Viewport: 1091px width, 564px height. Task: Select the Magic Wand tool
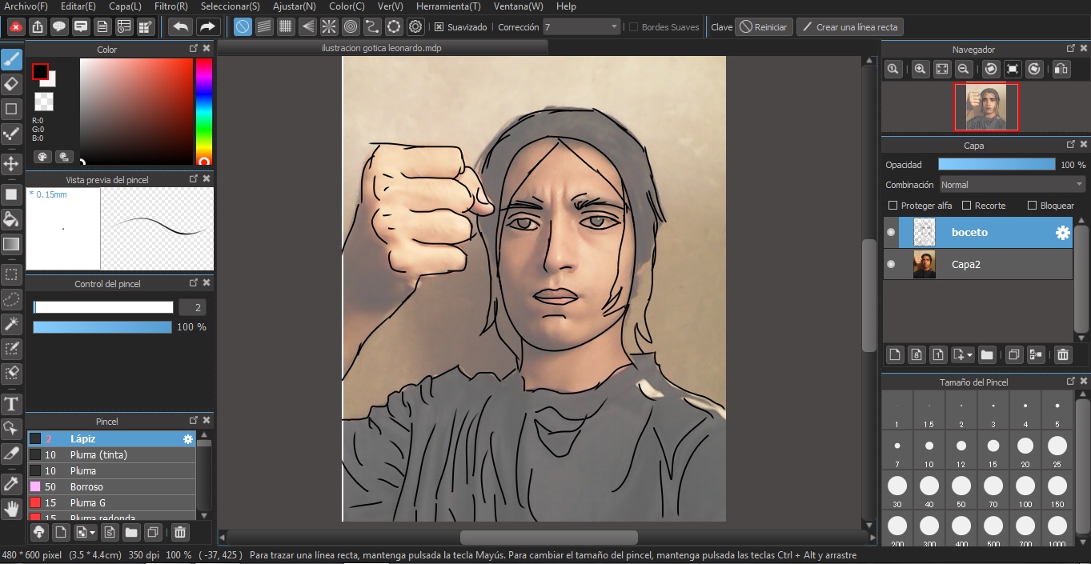pyautogui.click(x=11, y=323)
